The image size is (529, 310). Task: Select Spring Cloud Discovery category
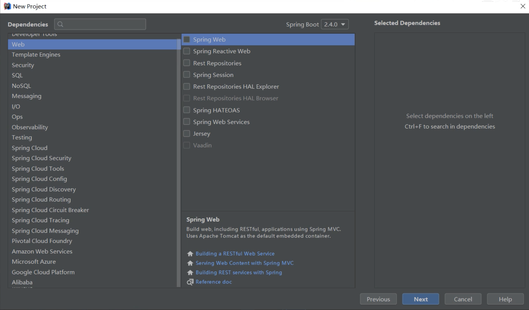click(93, 189)
